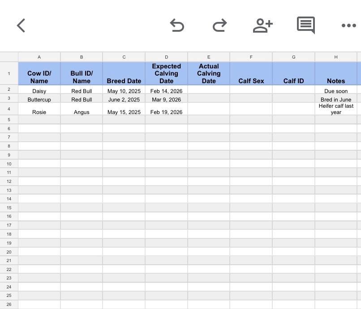This screenshot has height=309, width=361.
Task: Select the Feb 19, 2026 cell
Action: [166, 112]
